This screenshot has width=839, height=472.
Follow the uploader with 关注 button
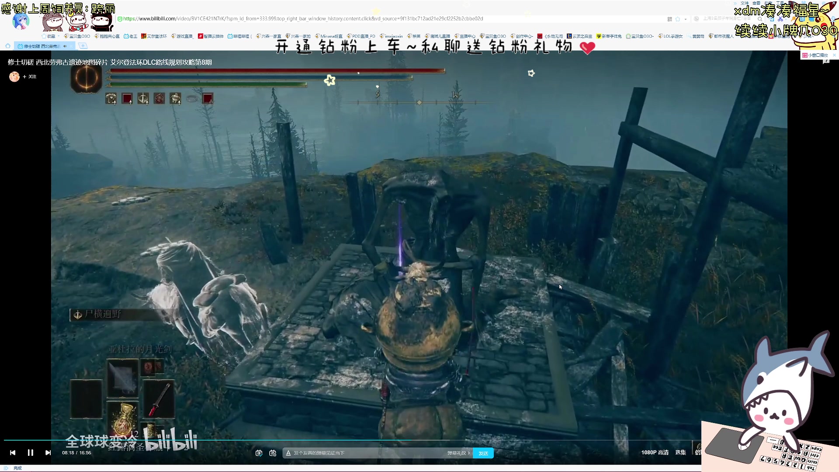click(30, 76)
